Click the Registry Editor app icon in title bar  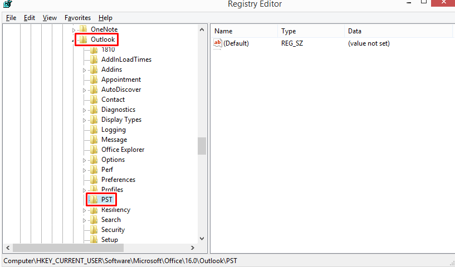(x=8, y=4)
